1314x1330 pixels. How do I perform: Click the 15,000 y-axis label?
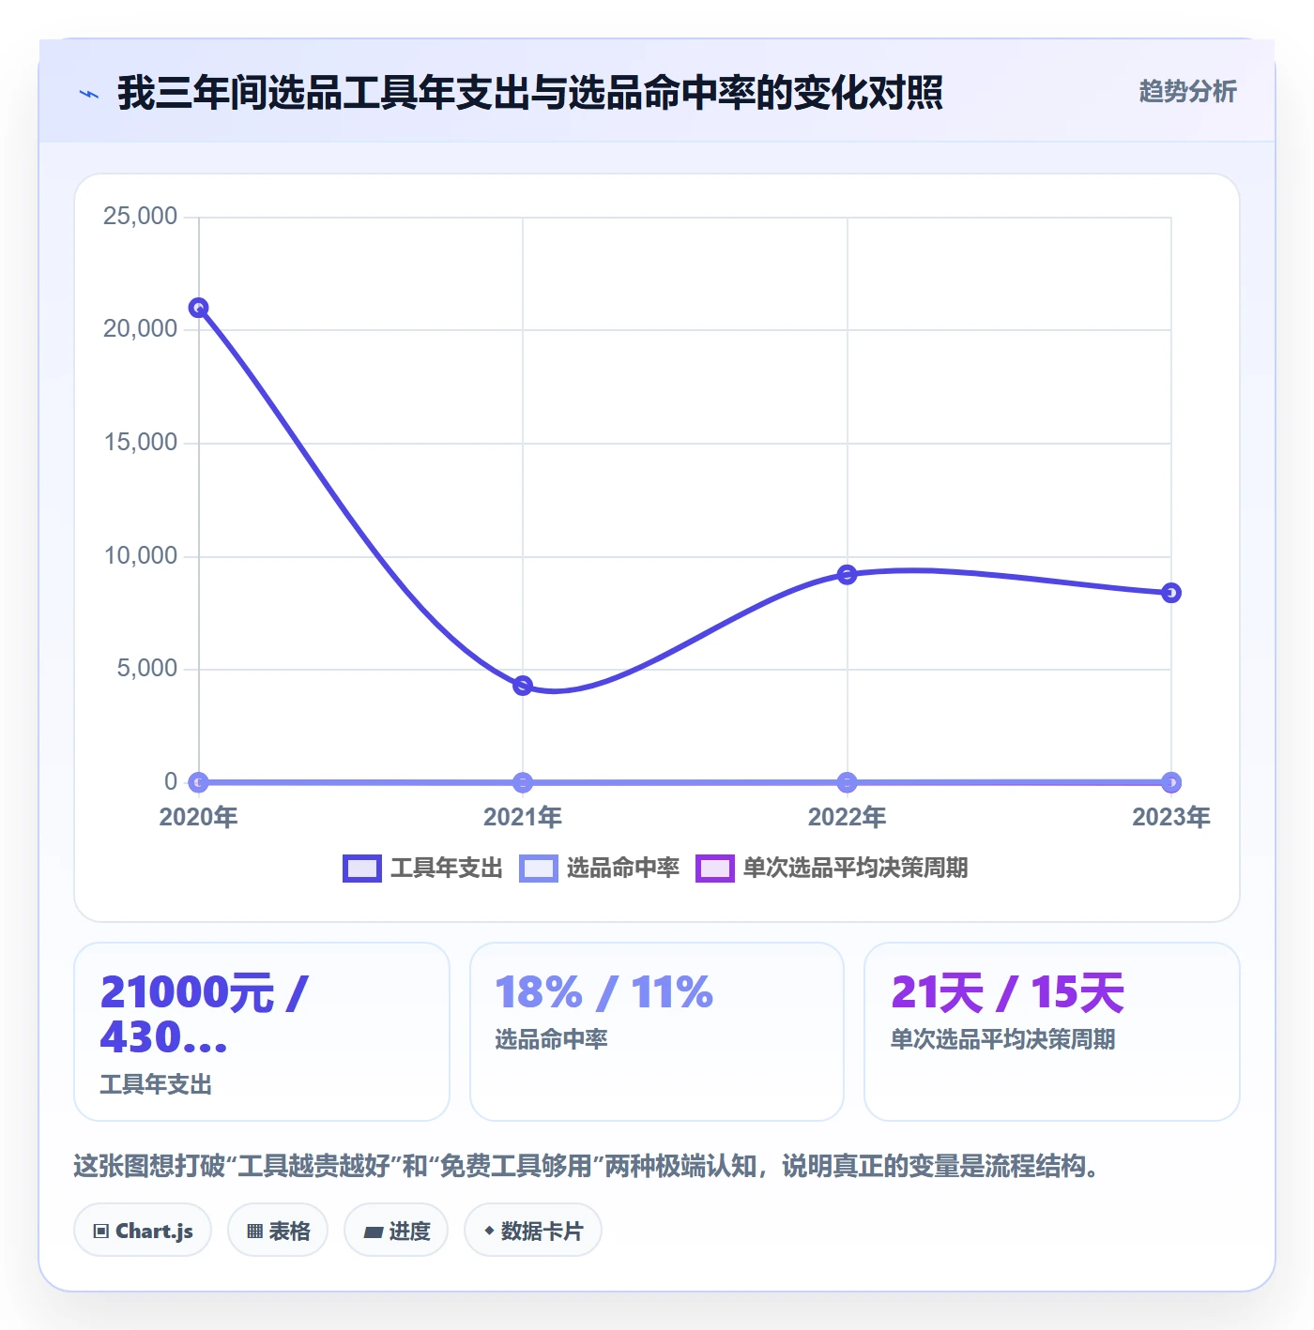[140, 442]
